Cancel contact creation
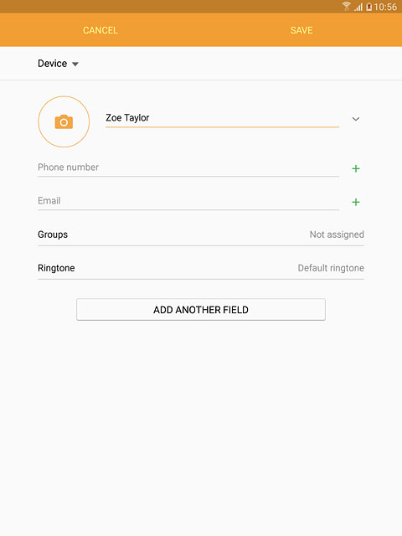Image resolution: width=402 pixels, height=536 pixels. (100, 30)
